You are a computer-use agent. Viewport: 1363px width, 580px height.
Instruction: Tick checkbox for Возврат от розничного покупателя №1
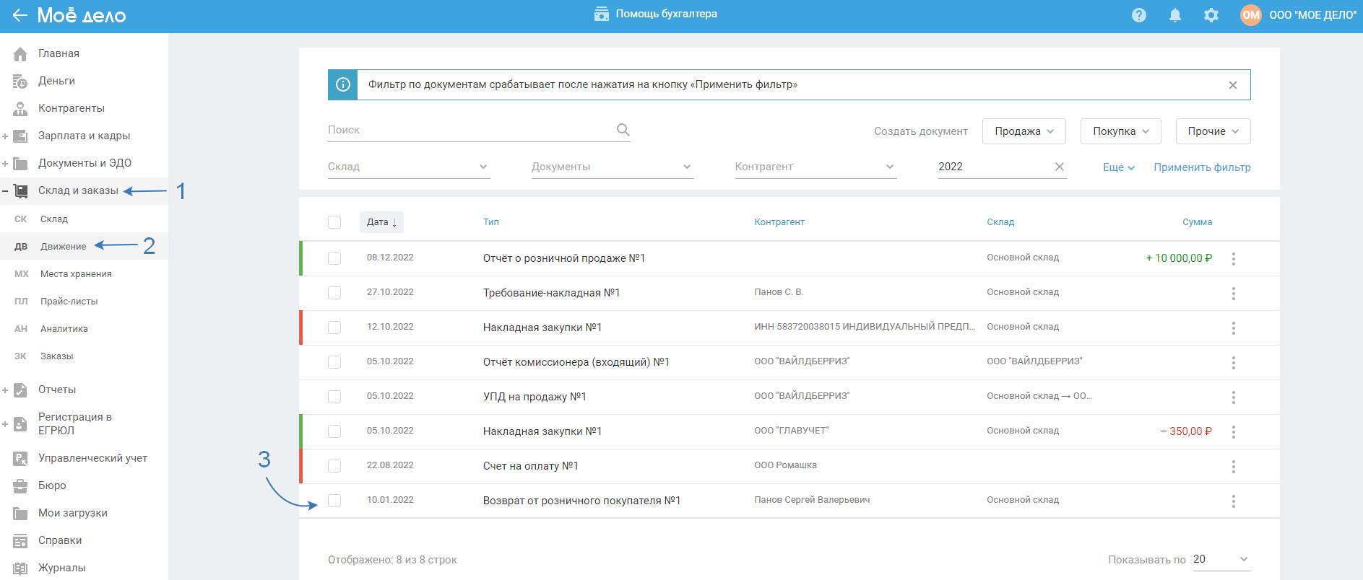coord(334,501)
